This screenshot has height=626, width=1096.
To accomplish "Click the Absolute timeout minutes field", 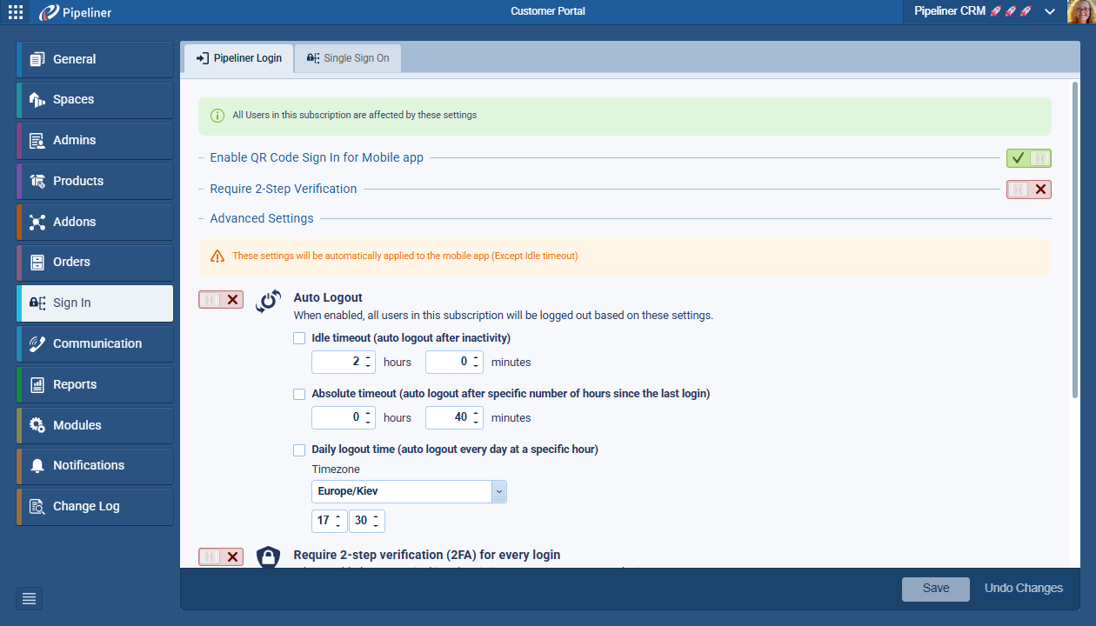I will (448, 417).
